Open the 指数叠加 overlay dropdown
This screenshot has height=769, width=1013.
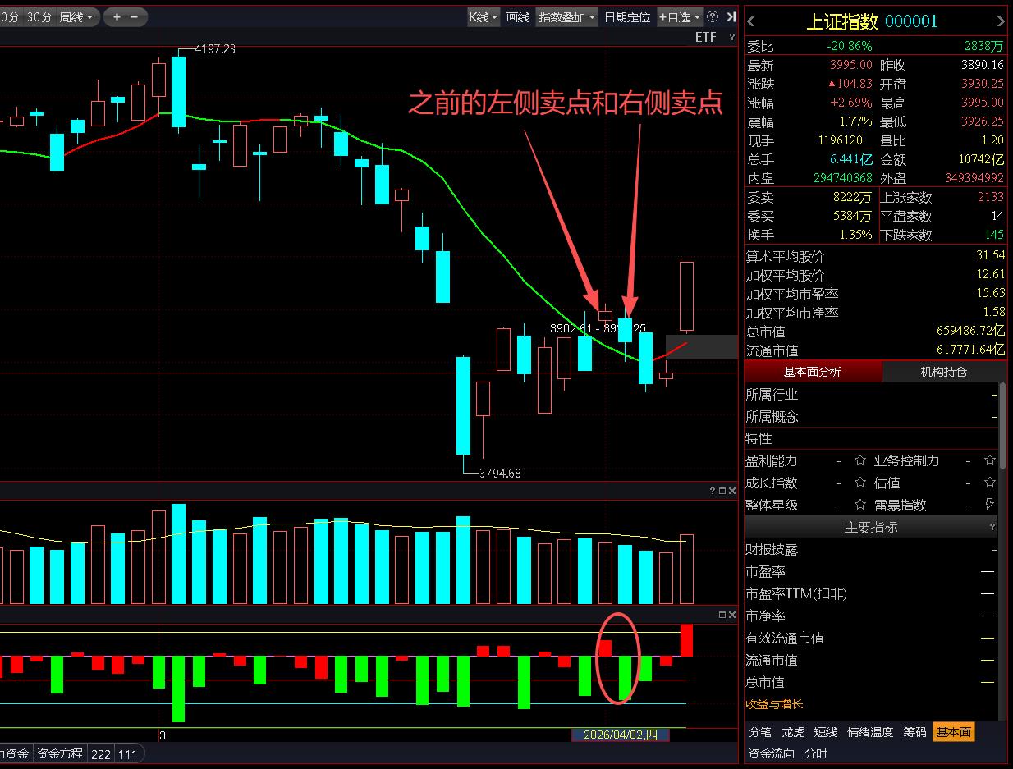tap(567, 16)
